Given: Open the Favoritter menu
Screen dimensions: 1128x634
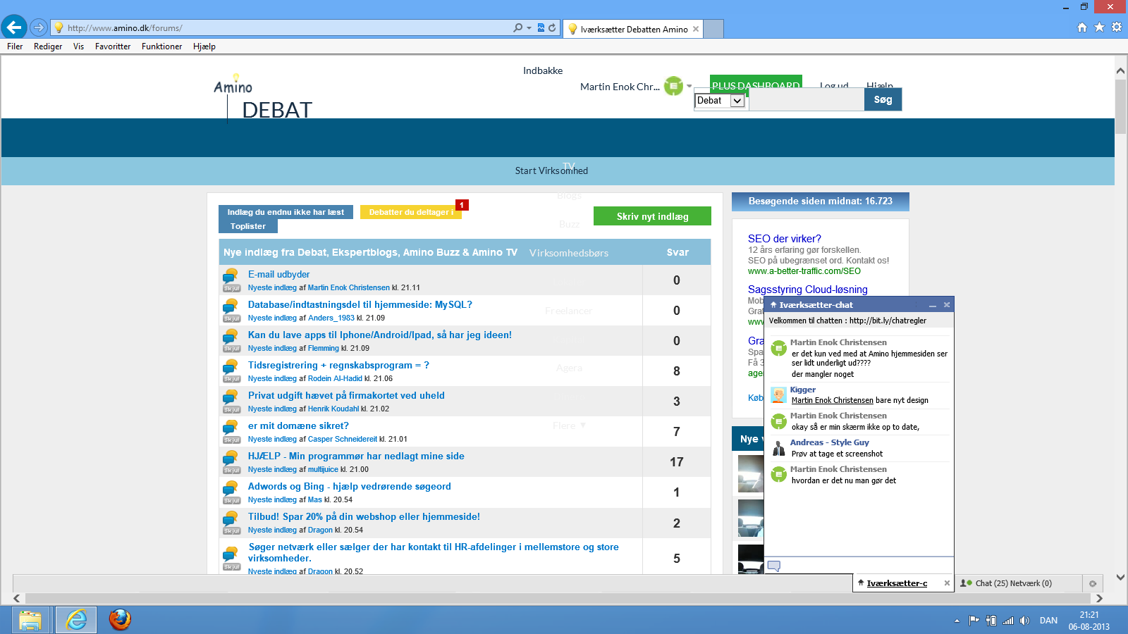Looking at the screenshot, I should tap(113, 46).
